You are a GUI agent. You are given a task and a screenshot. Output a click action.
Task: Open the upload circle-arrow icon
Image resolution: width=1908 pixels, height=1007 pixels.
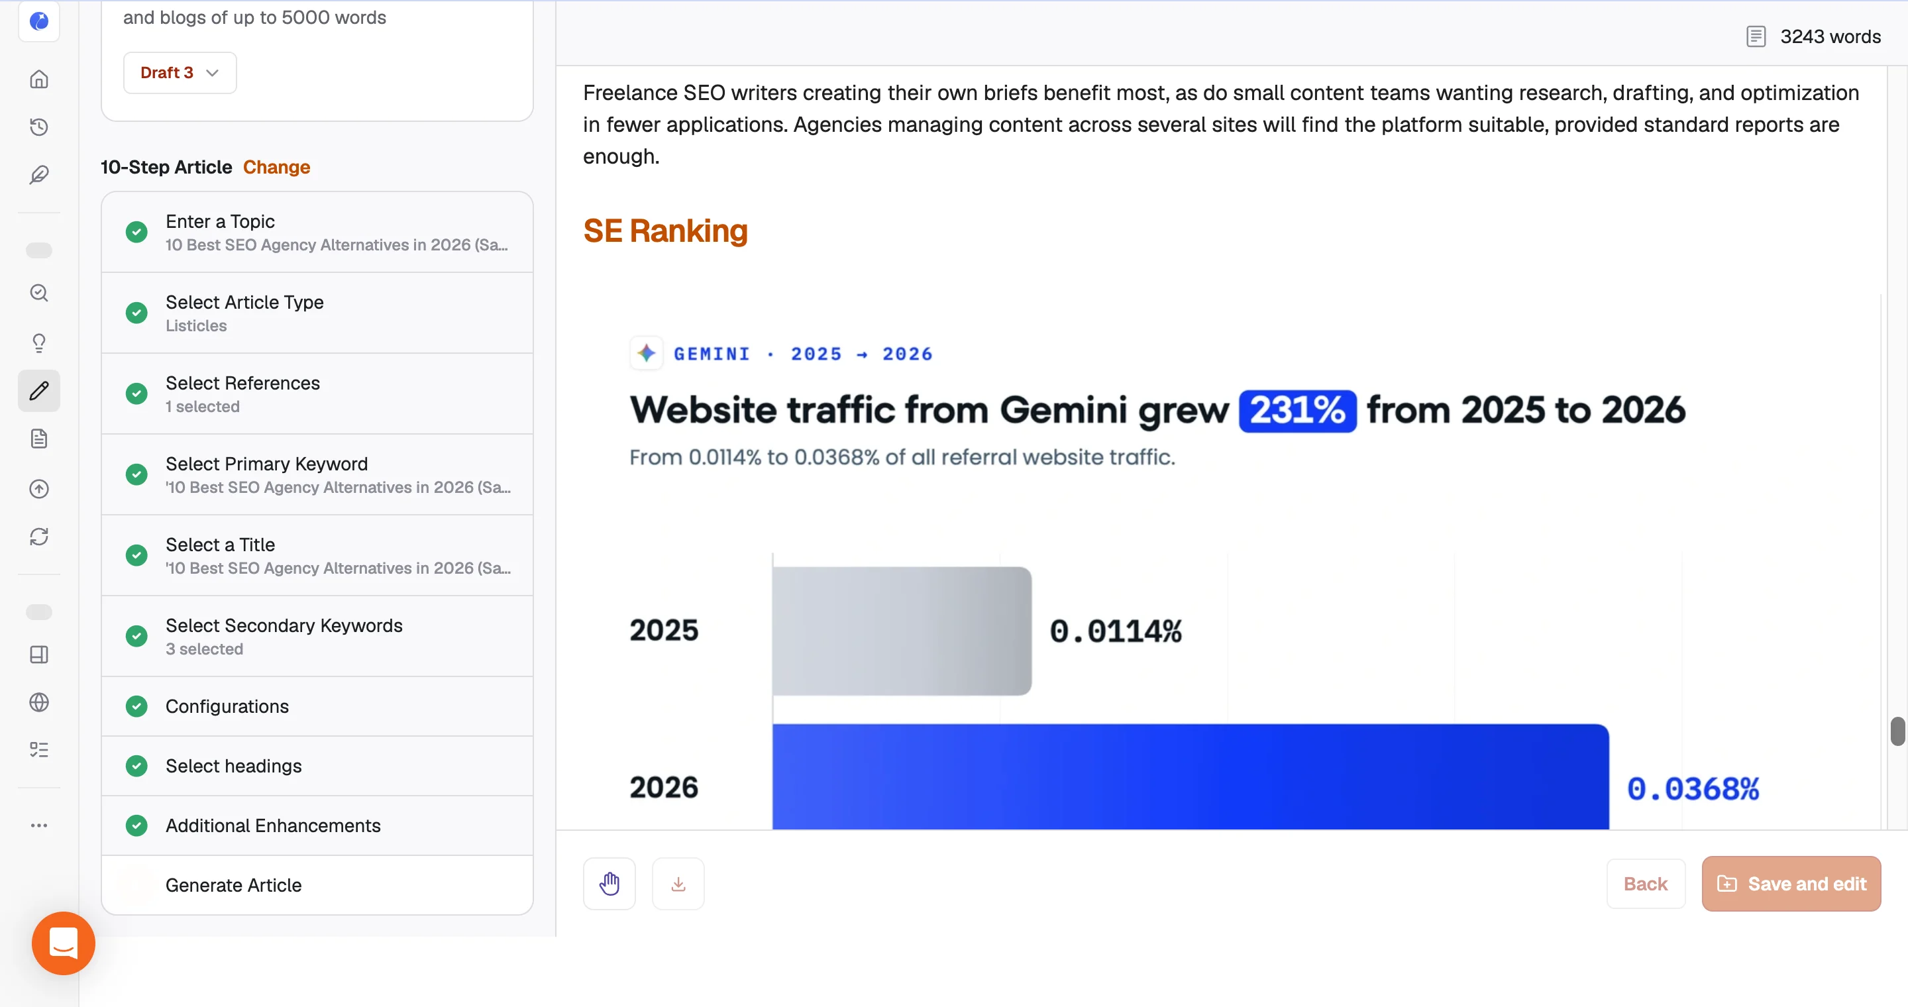pos(39,489)
